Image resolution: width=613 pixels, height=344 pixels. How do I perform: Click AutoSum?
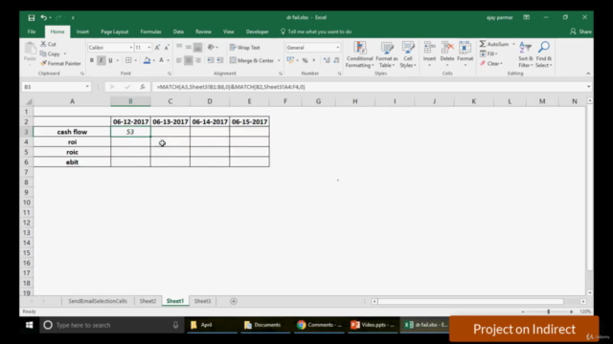tap(494, 44)
